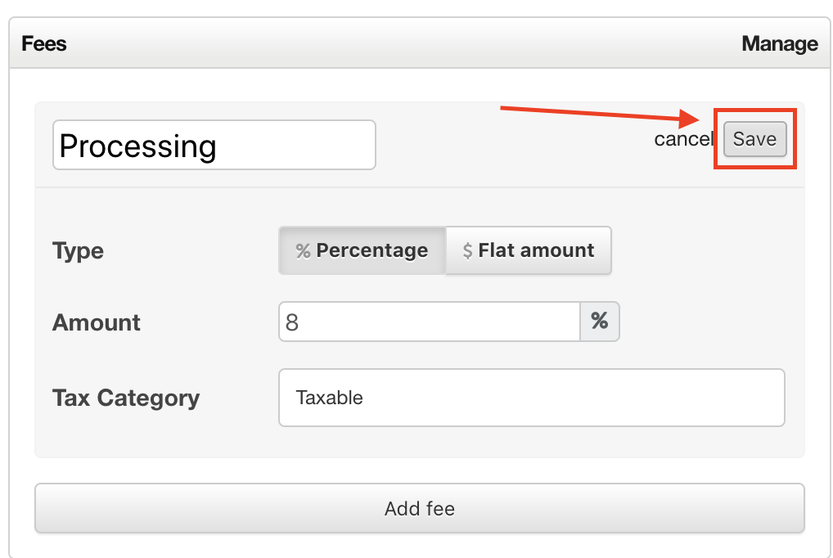Click the $ icon inside Flat amount button
833x558 pixels.
tap(467, 251)
